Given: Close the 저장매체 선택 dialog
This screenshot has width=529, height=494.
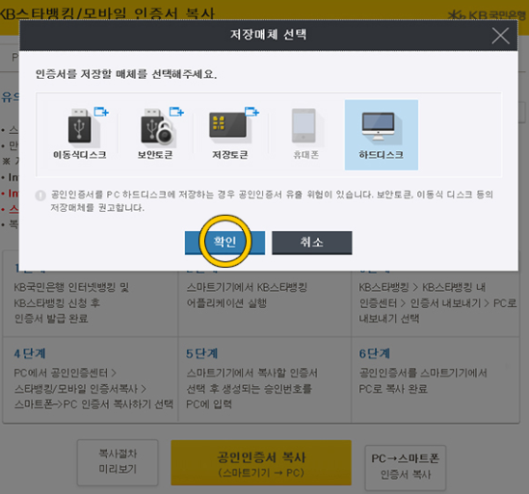Looking at the screenshot, I should pyautogui.click(x=500, y=36).
